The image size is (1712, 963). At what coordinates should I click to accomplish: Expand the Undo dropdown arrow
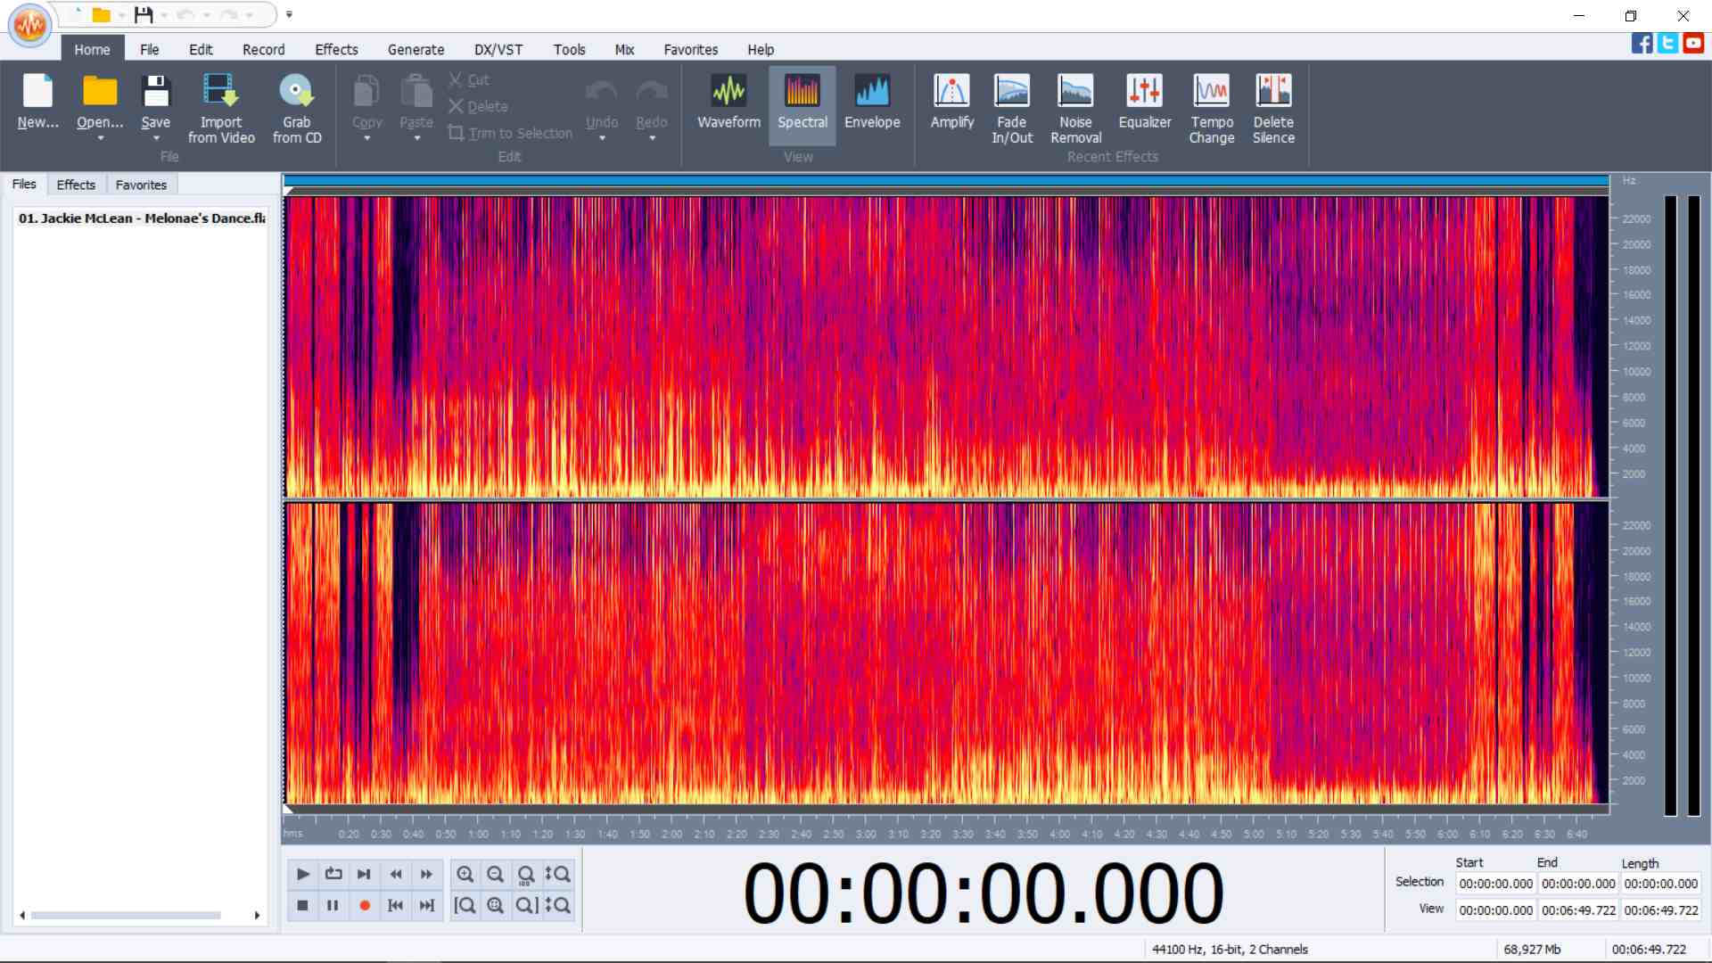[x=602, y=138]
